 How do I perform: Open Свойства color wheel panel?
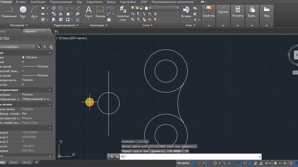click(x=209, y=11)
